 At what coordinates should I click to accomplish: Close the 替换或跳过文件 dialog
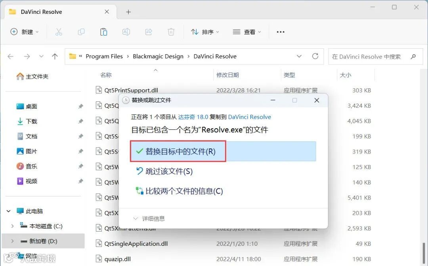[x=317, y=100]
